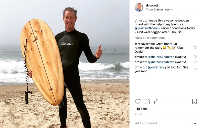Screen dimensions: 200x128
Task: Open the first @khatere.khatereh mention
Action: click(x=161, y=57)
